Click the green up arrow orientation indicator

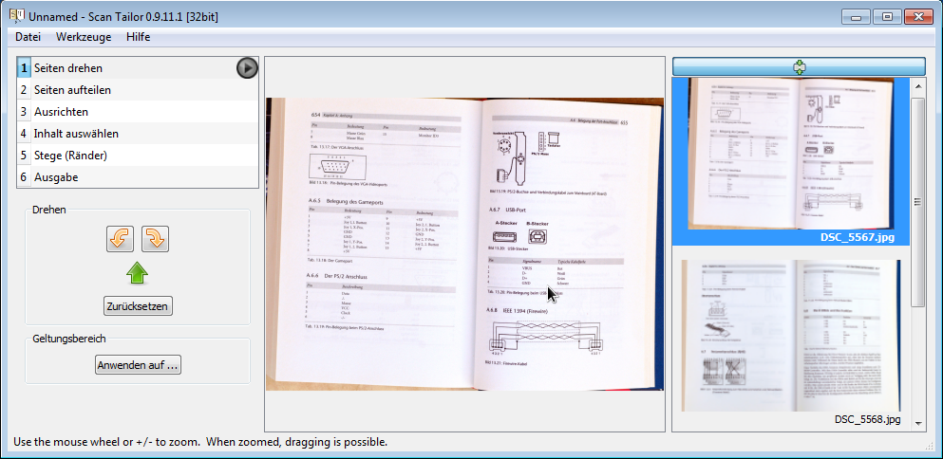(x=137, y=273)
